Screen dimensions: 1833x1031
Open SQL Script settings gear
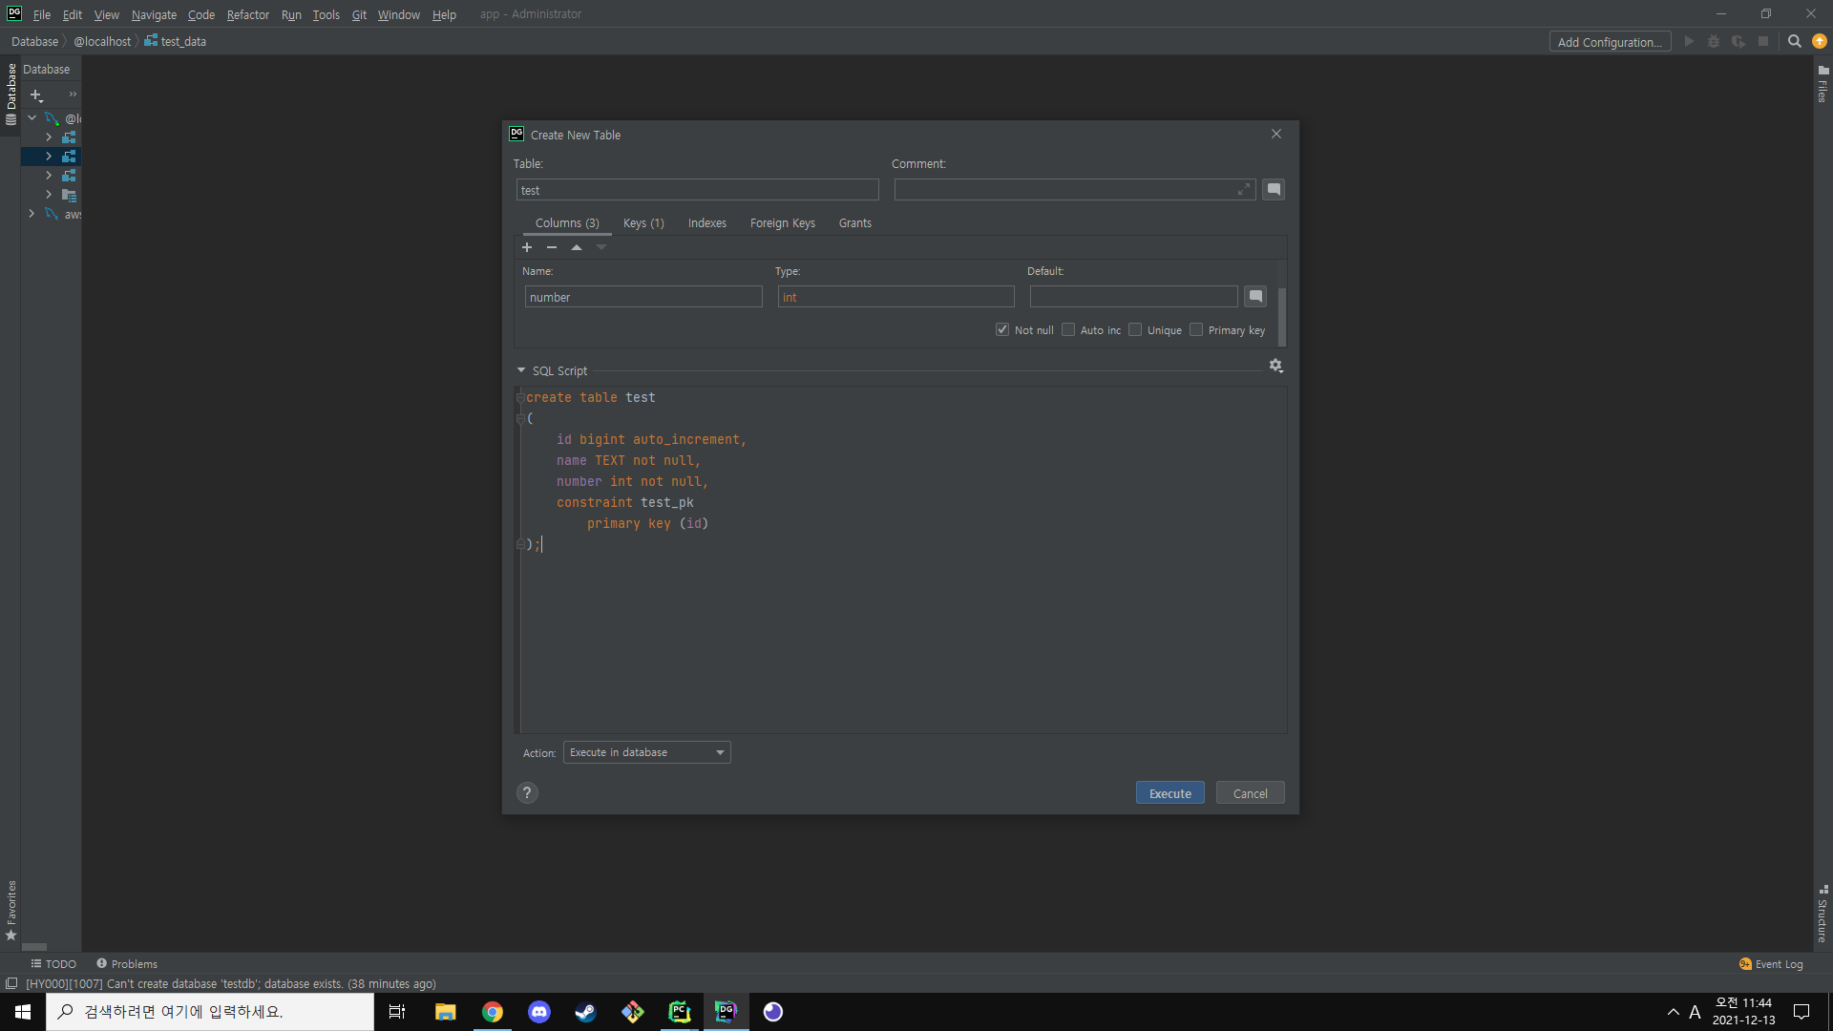(1275, 366)
